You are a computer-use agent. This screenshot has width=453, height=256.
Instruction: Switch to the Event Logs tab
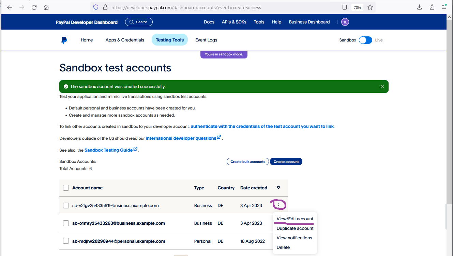(x=206, y=40)
